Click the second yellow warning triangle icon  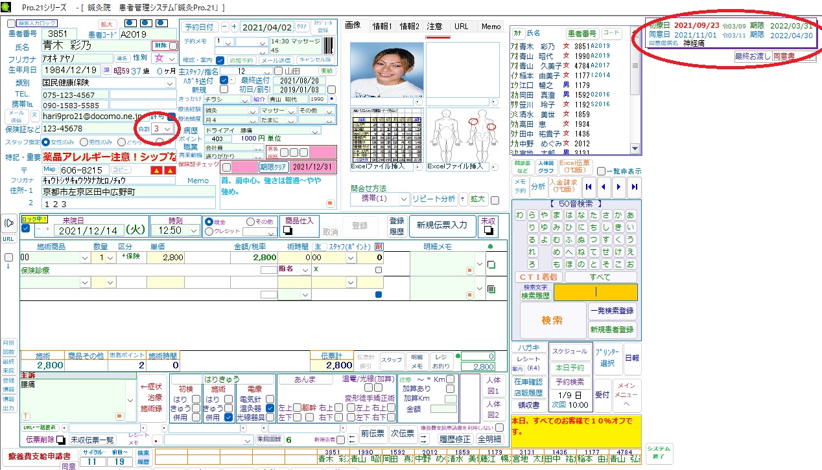pyautogui.click(x=170, y=170)
